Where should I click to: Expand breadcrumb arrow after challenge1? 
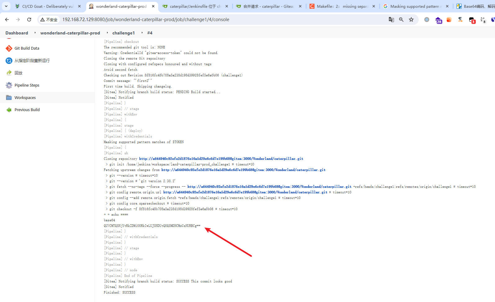142,33
